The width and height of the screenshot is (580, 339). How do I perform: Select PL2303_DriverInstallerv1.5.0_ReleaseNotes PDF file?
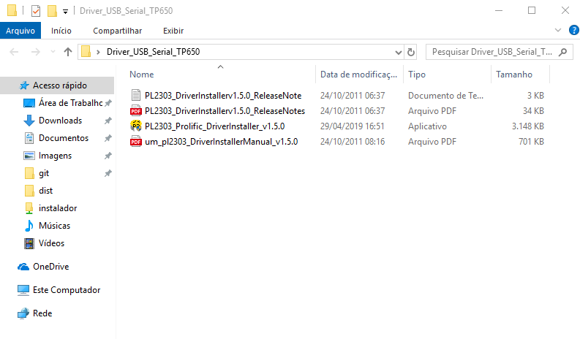coord(225,111)
